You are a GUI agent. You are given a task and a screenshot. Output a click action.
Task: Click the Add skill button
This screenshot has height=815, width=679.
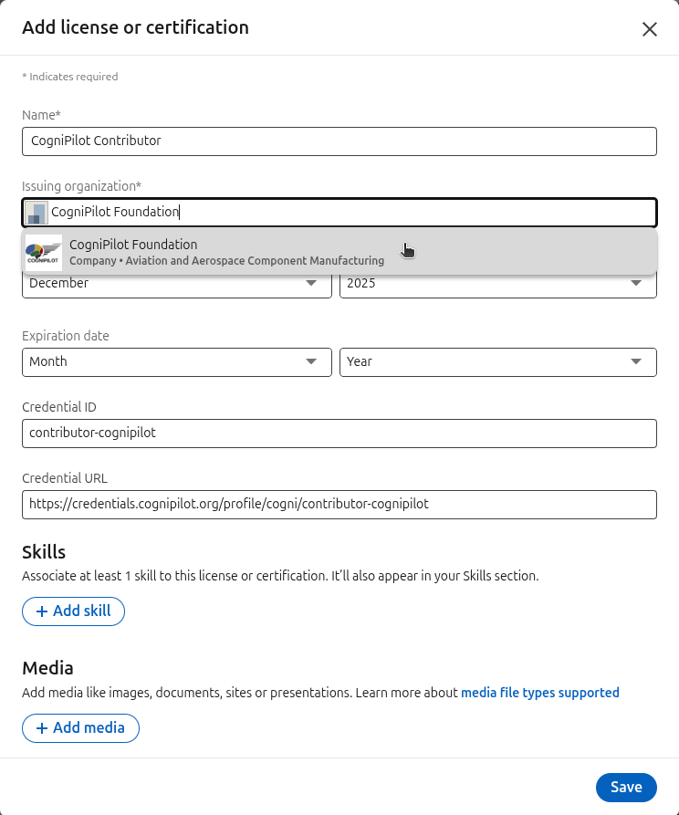coord(73,611)
